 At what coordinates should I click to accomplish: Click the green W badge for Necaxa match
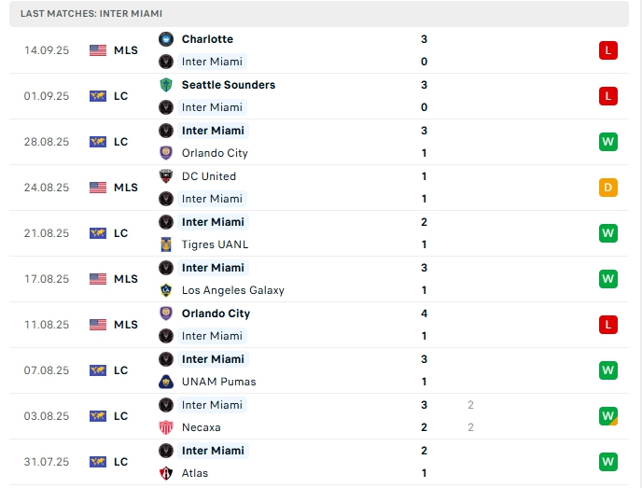(x=608, y=416)
